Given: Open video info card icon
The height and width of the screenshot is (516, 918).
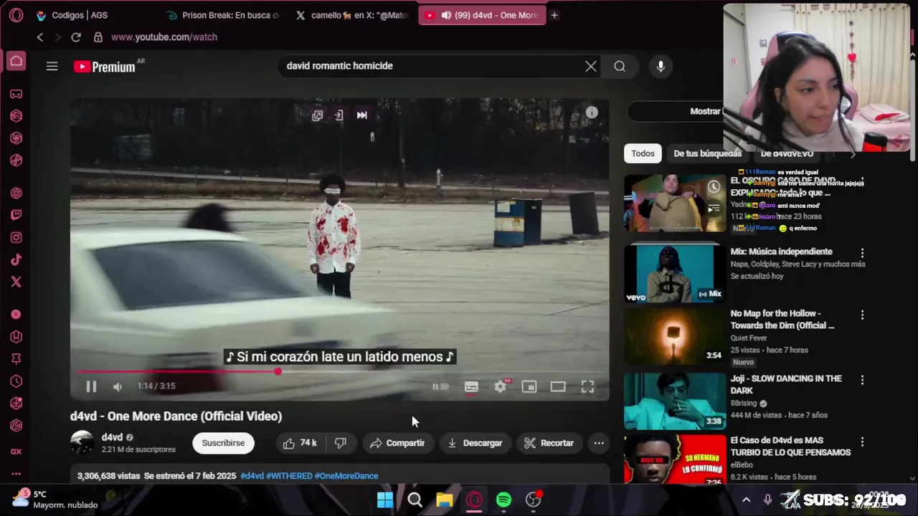Looking at the screenshot, I should click(592, 113).
